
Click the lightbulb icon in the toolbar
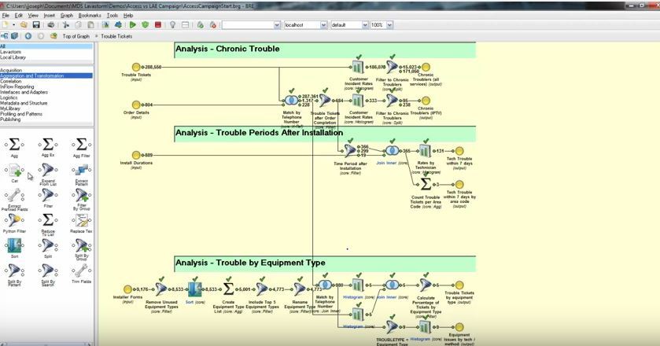click(172, 25)
